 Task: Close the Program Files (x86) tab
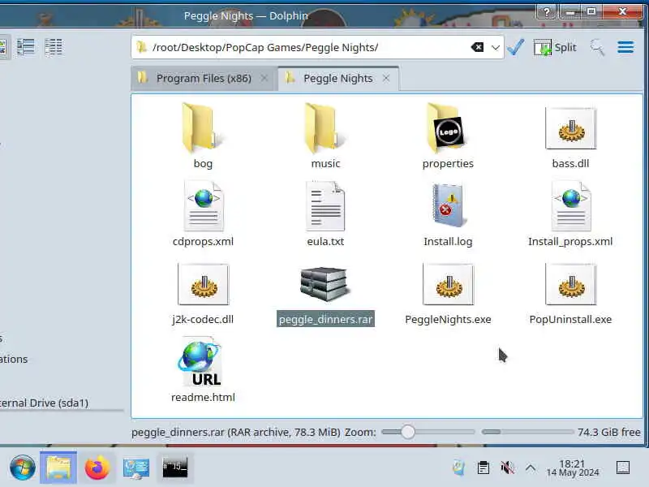tap(264, 78)
